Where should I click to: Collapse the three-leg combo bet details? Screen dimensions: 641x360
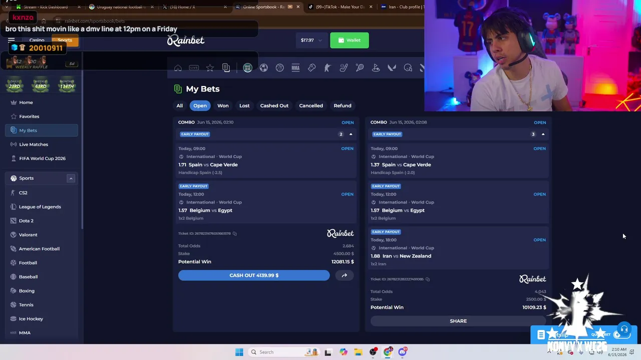pyautogui.click(x=543, y=134)
